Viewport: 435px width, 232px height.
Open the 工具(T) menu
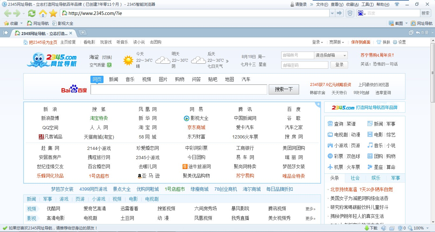[x=367, y=4]
